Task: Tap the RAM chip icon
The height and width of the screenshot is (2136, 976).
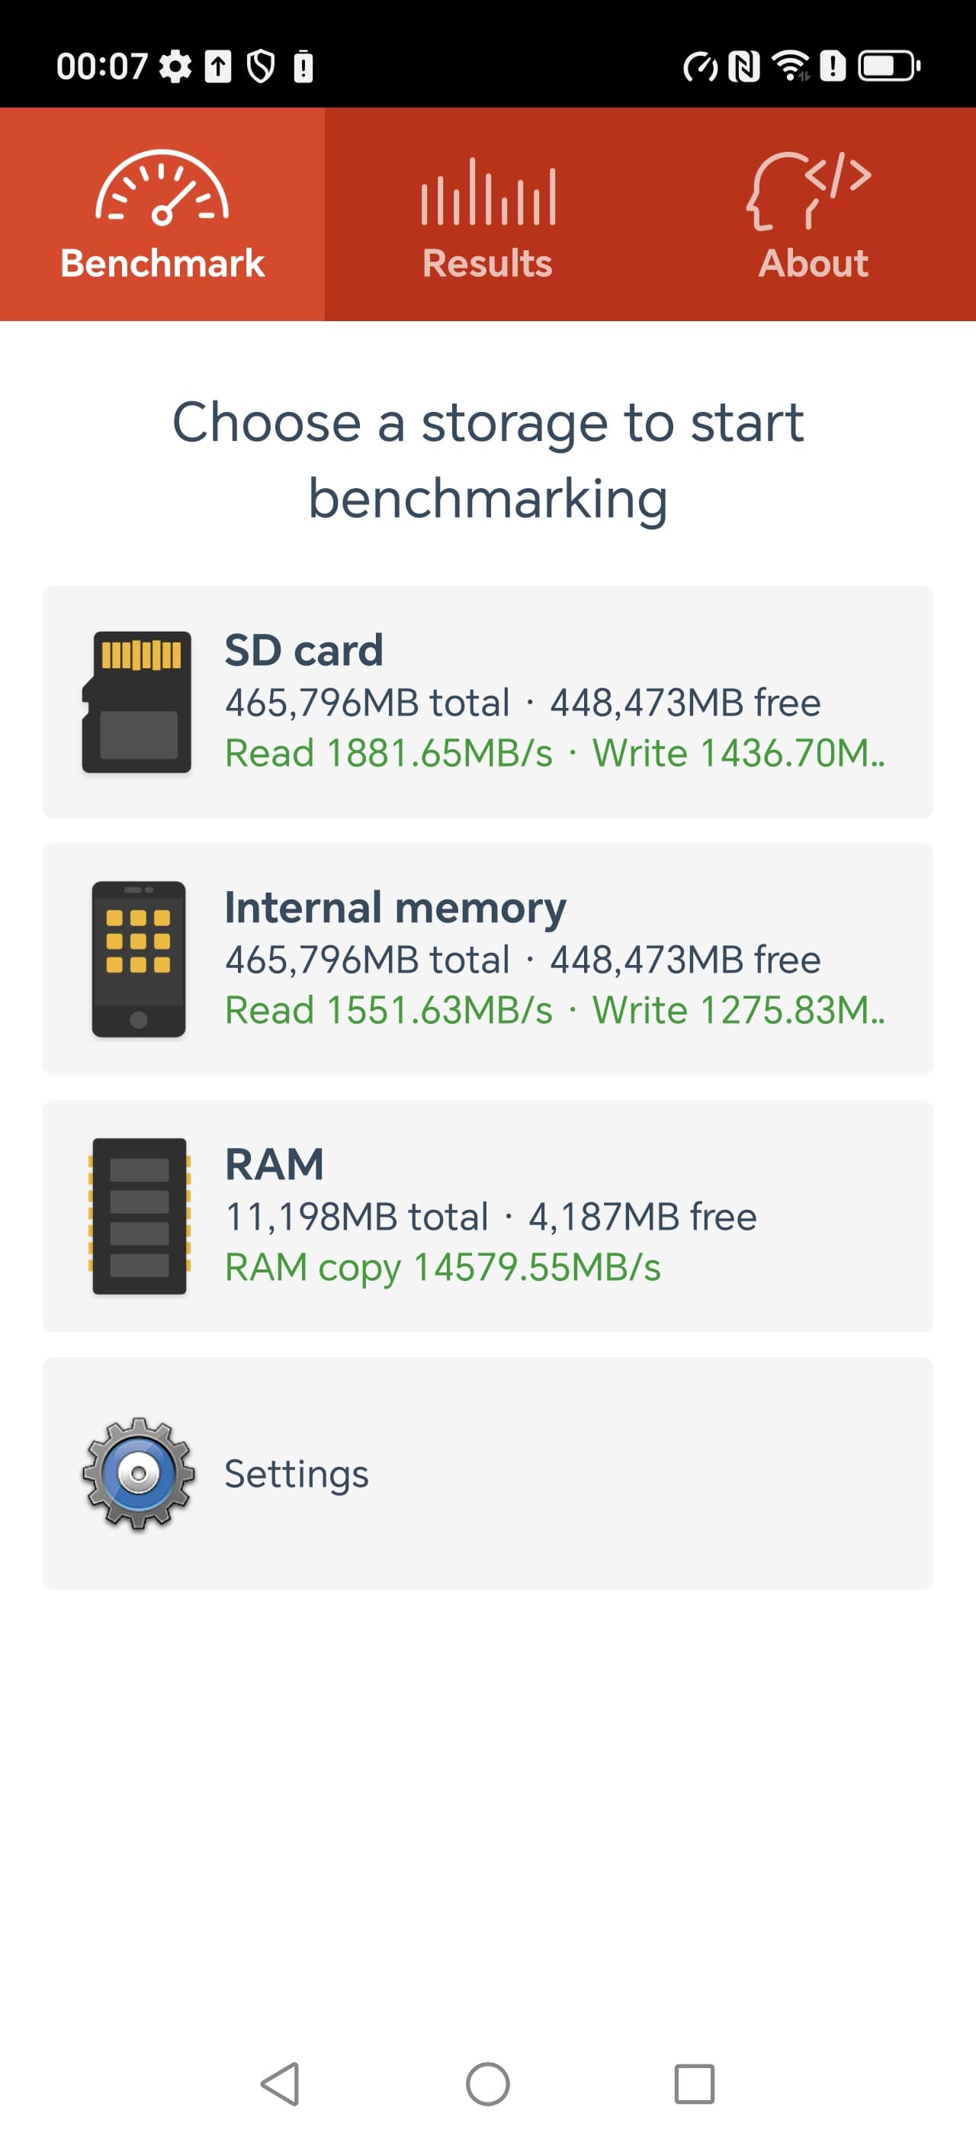Action: click(140, 1215)
